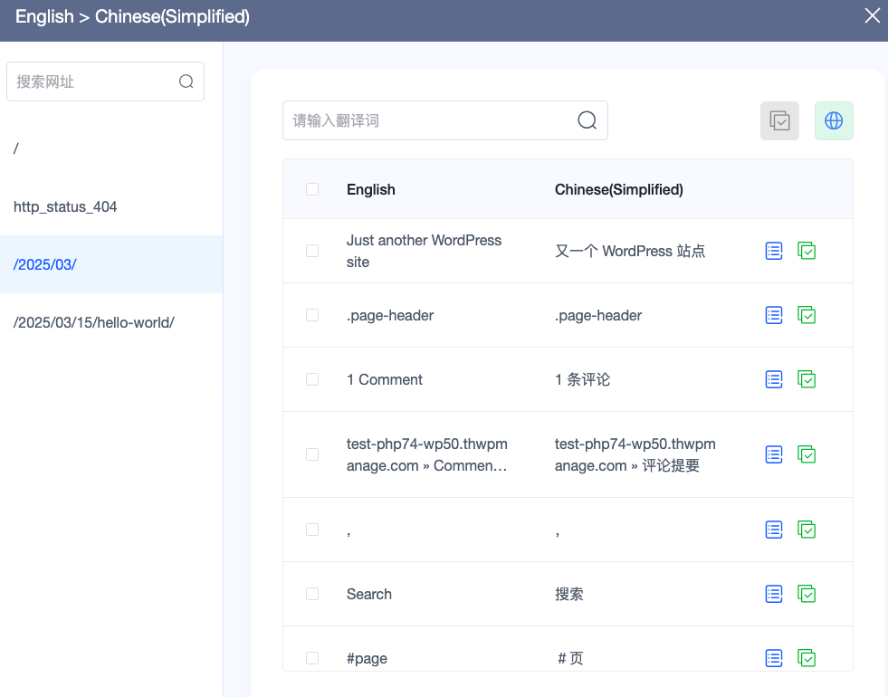
Task: Click search magnifier in URL search box
Action: [x=186, y=81]
